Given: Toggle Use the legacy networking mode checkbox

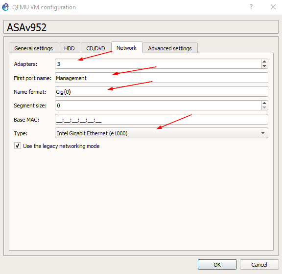Looking at the screenshot, I should point(18,146).
